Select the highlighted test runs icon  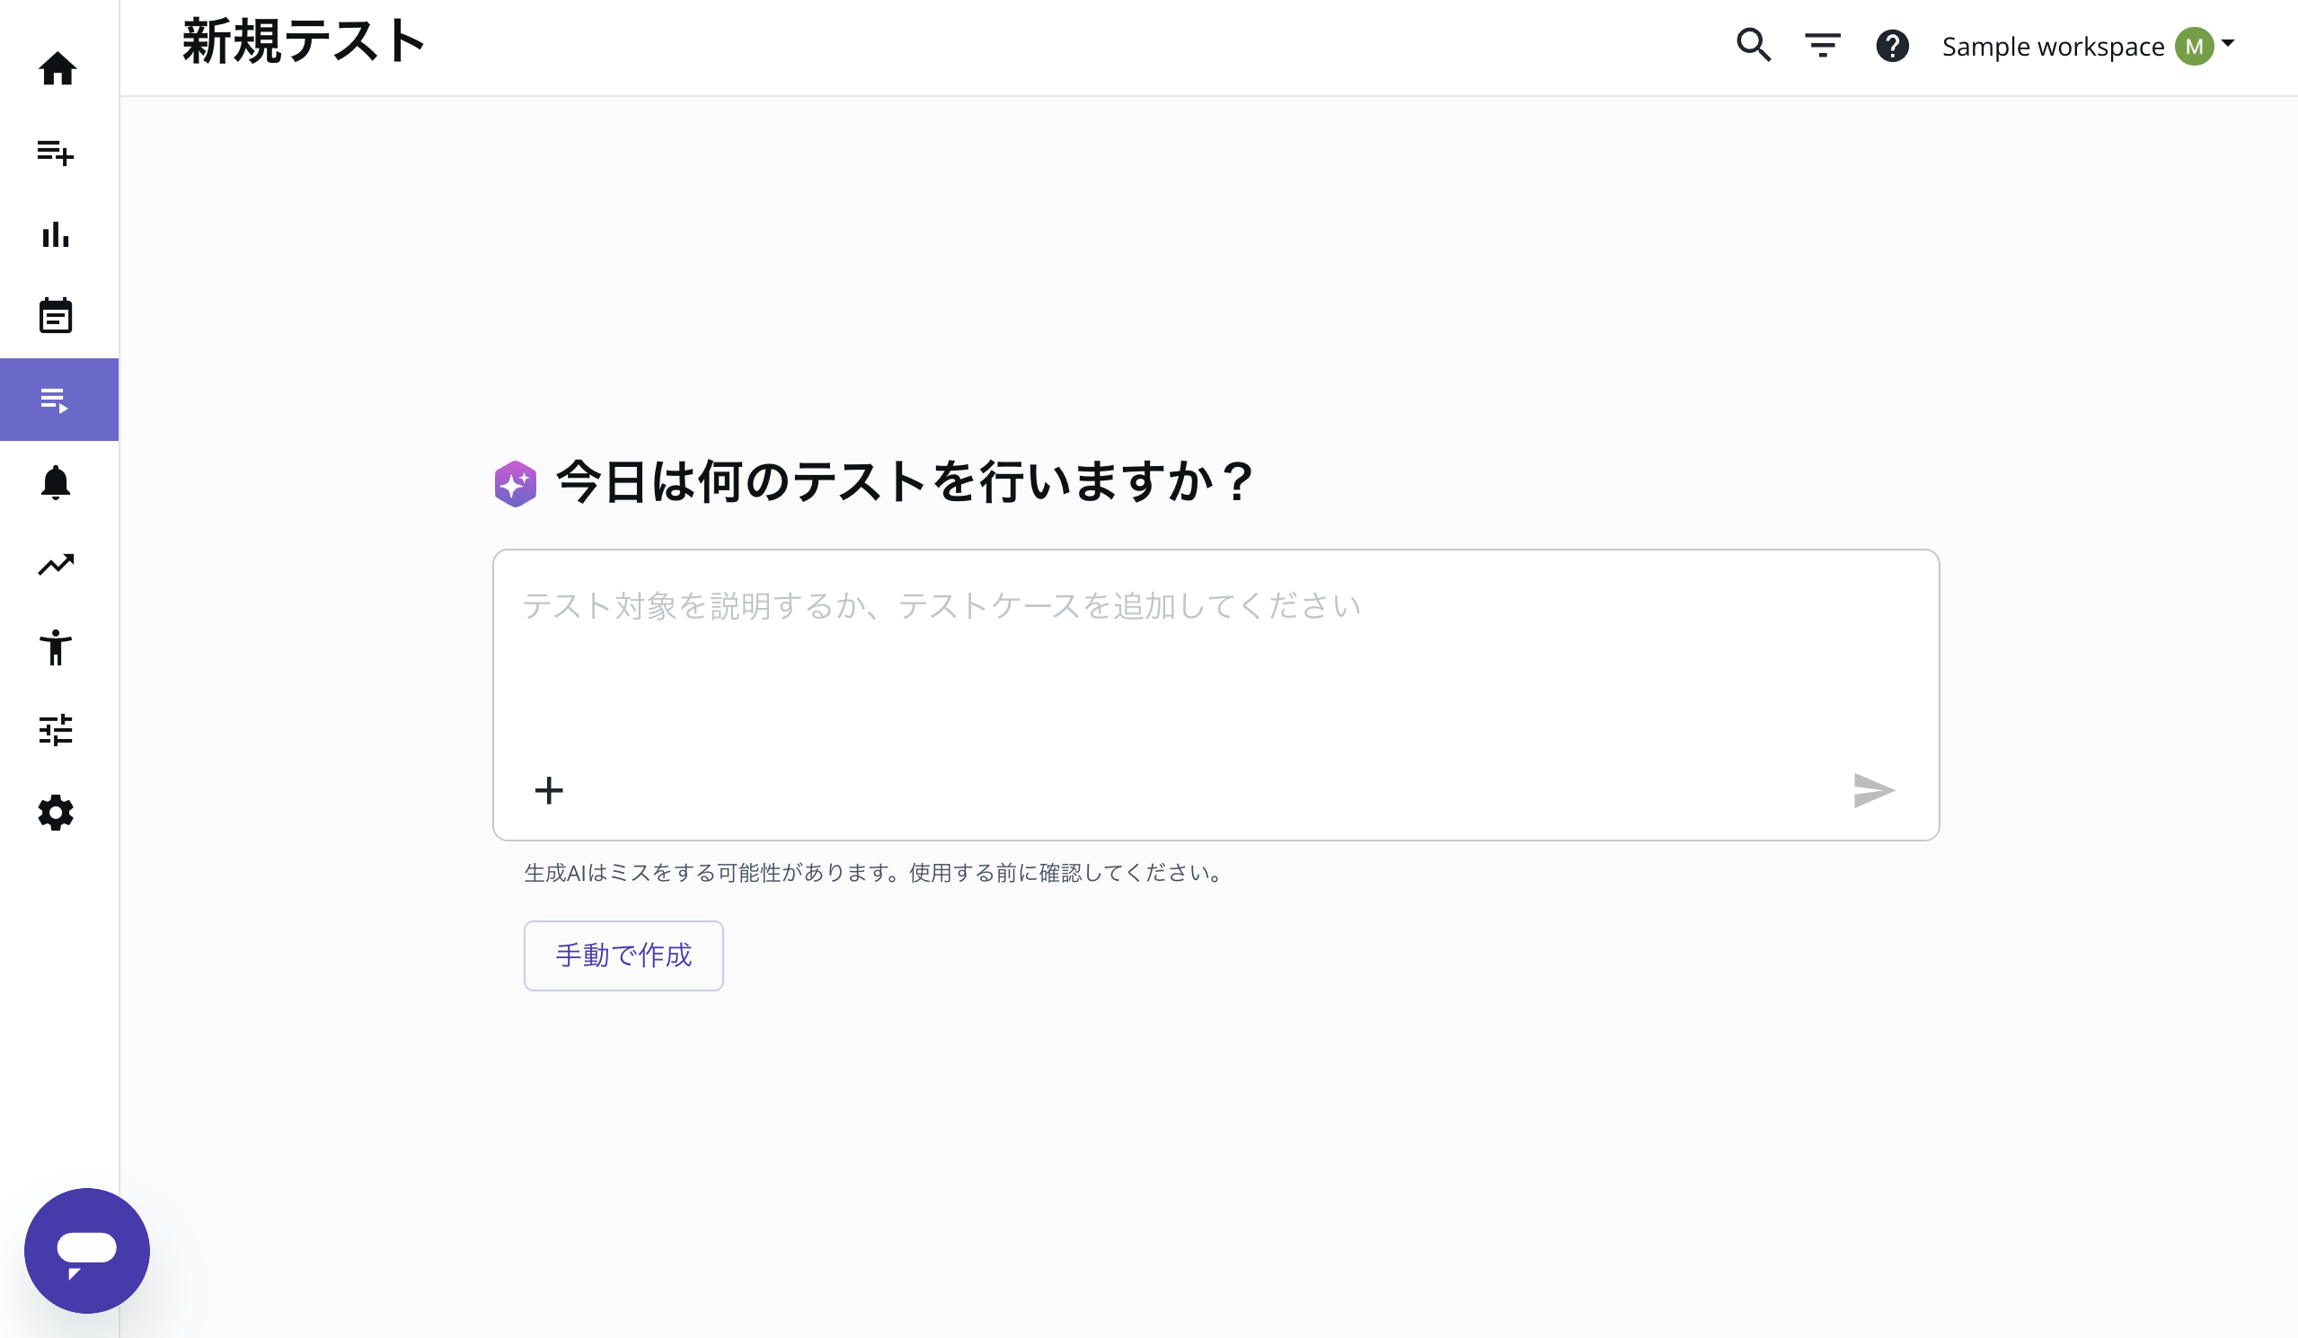57,399
